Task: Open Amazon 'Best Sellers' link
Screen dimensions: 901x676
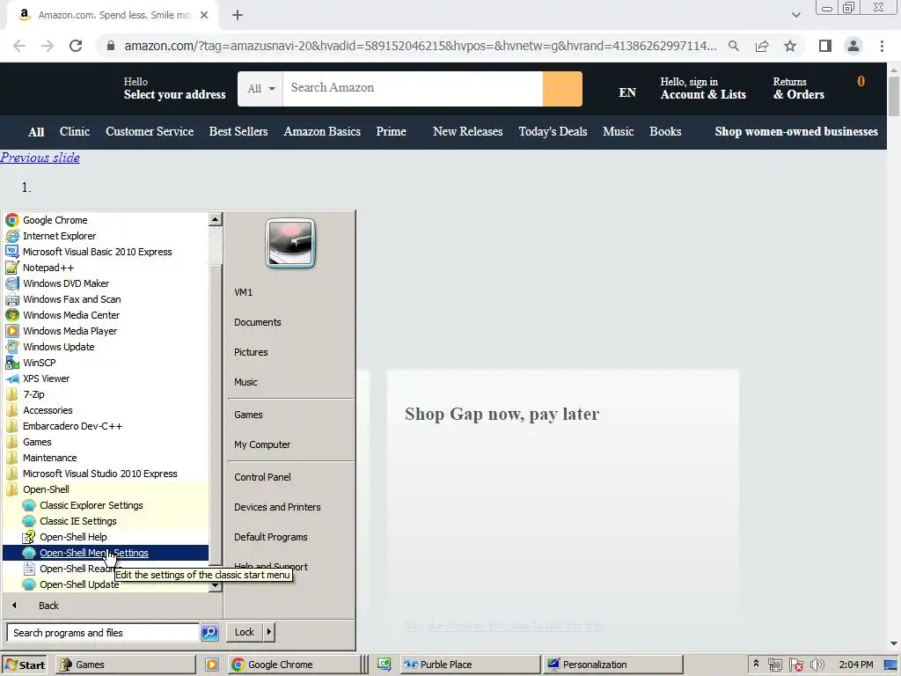Action: [x=238, y=132]
